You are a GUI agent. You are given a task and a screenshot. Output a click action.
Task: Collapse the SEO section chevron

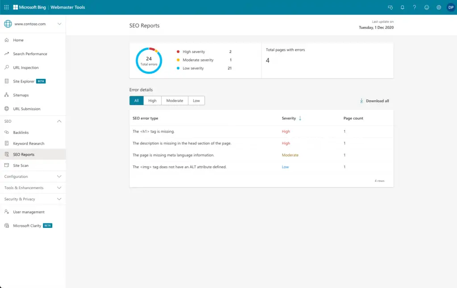click(59, 121)
